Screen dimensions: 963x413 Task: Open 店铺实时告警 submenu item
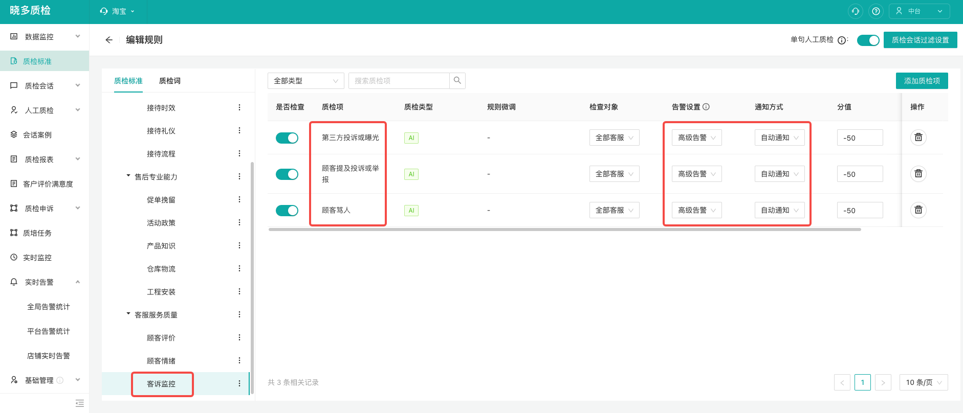(49, 356)
